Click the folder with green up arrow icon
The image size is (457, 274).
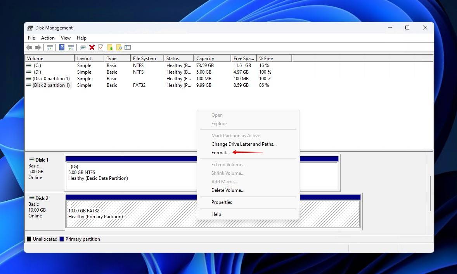click(110, 47)
